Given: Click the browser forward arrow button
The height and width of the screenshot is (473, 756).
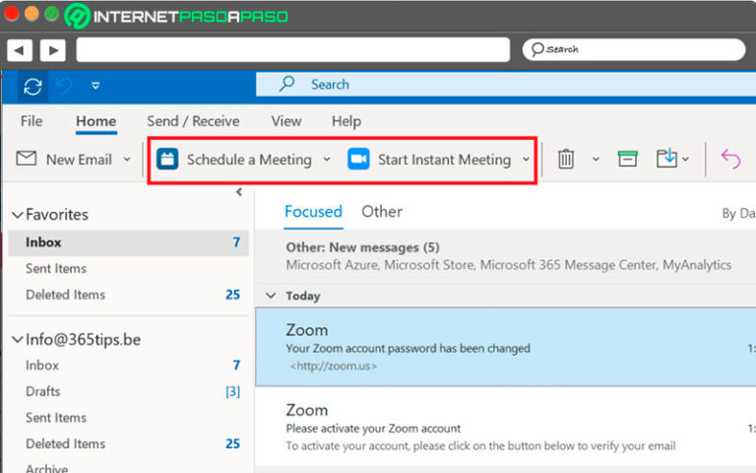Looking at the screenshot, I should pos(53,50).
